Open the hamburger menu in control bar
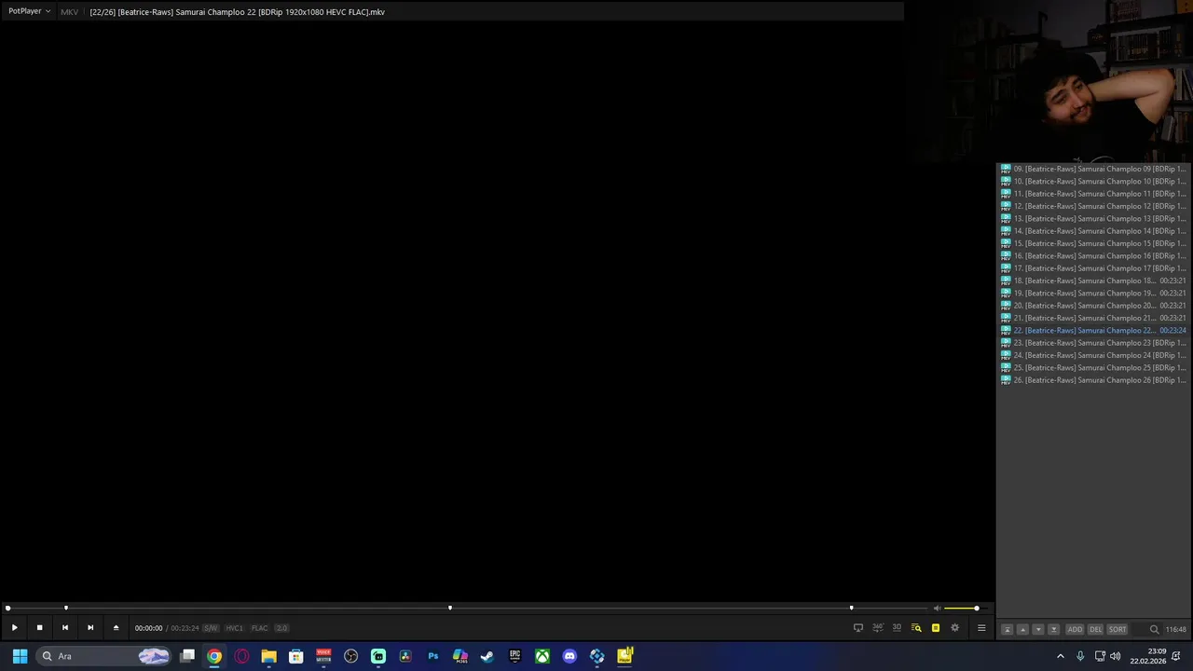1193x671 pixels. click(981, 628)
